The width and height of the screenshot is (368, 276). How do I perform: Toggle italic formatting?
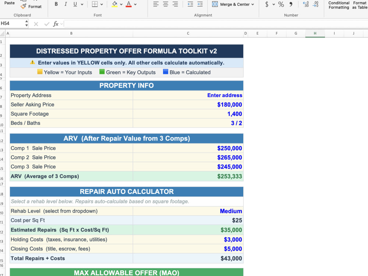tap(66, 4)
